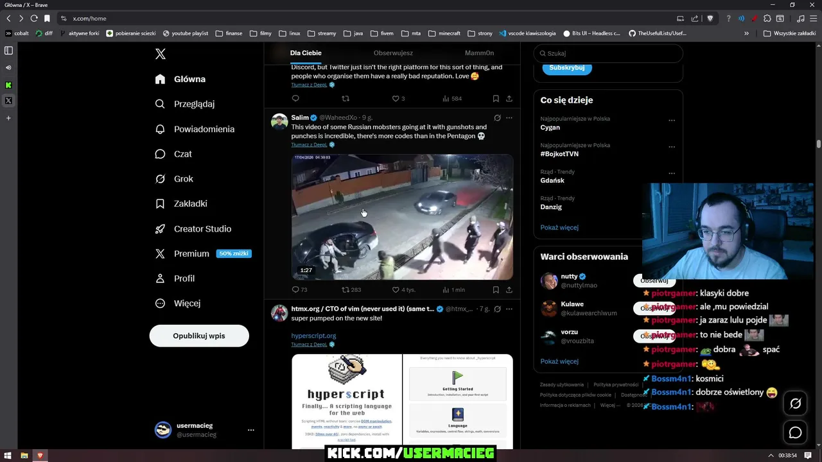Screen dimensions: 822x462
Task: Switch to the Obserwujesz tab
Action: click(393, 53)
